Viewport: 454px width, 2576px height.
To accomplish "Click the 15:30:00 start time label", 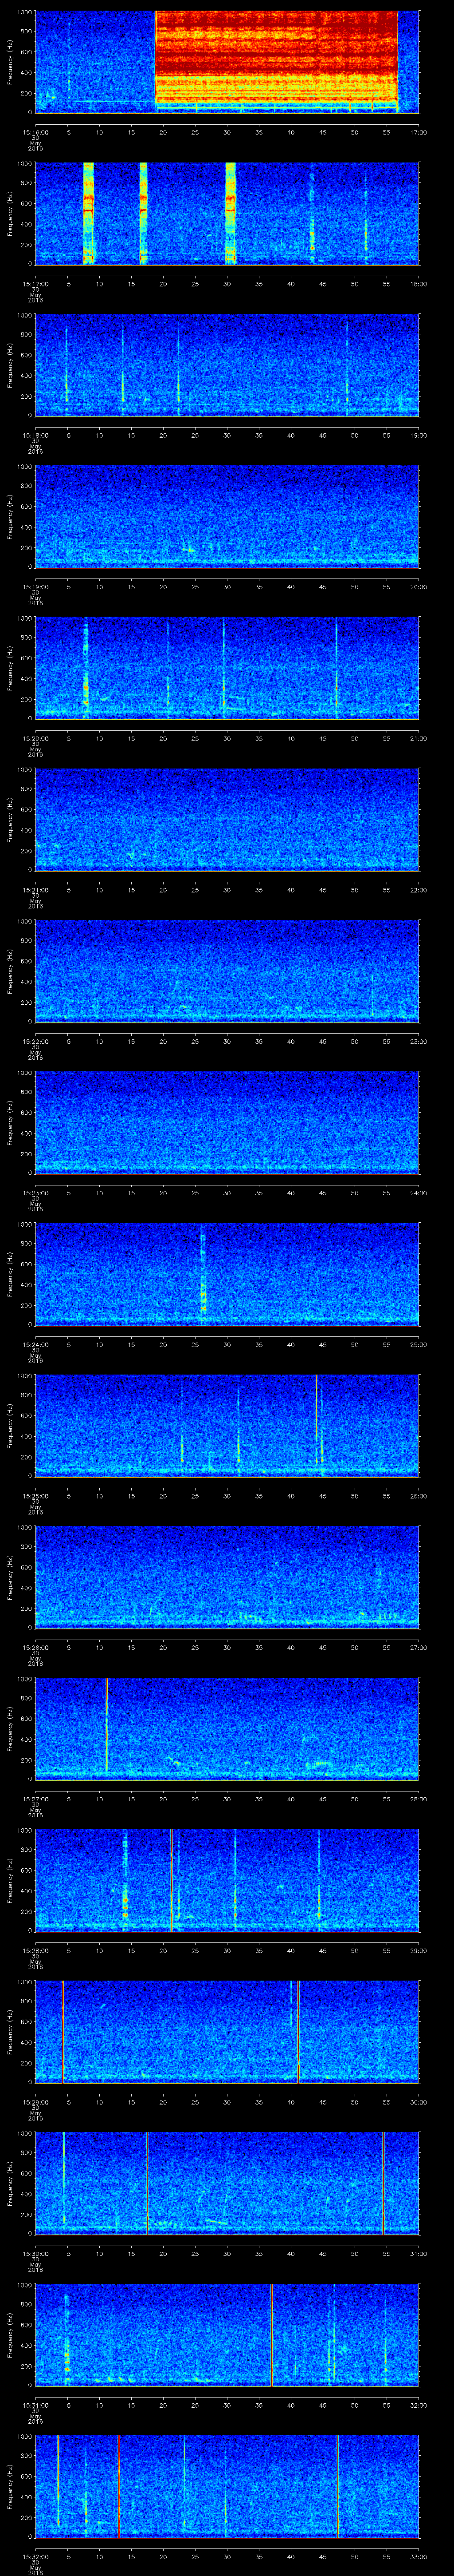I will pos(35,2254).
